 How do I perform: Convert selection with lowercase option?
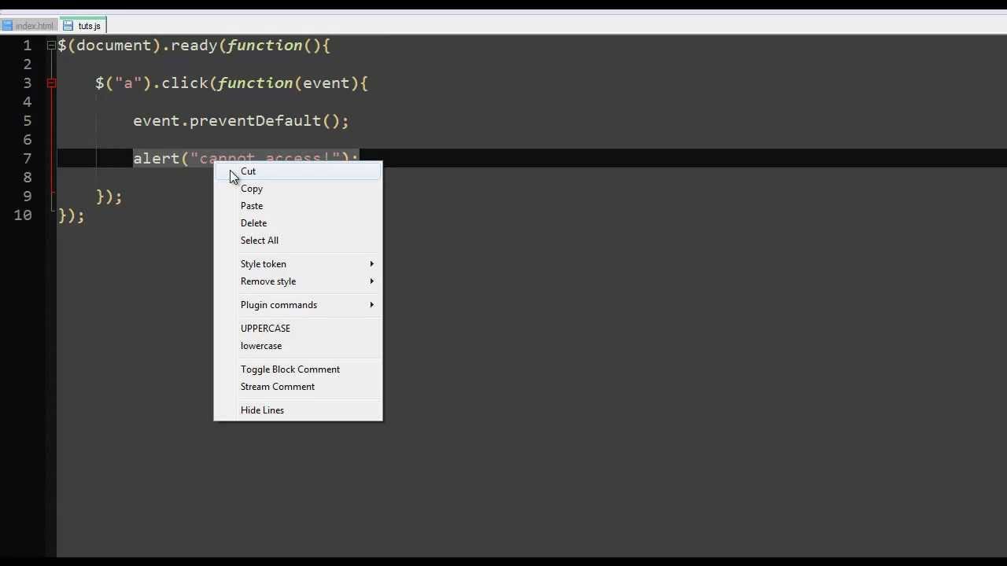[x=298, y=346]
